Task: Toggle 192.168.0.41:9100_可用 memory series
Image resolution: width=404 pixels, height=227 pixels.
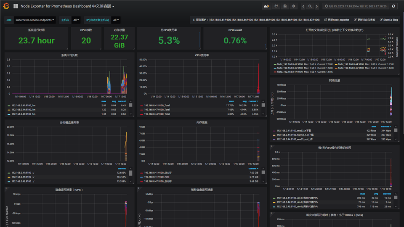Action: 157,177
